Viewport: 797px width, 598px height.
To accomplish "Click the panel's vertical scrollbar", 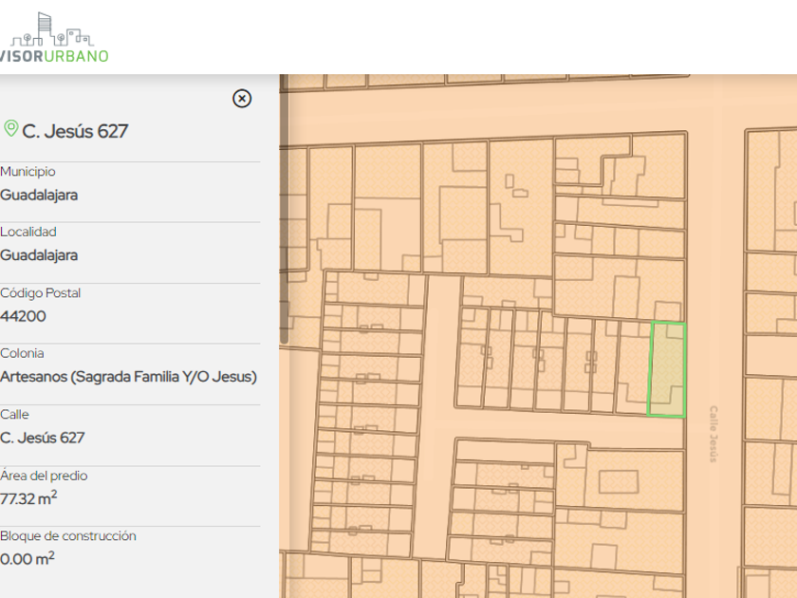I will [284, 209].
